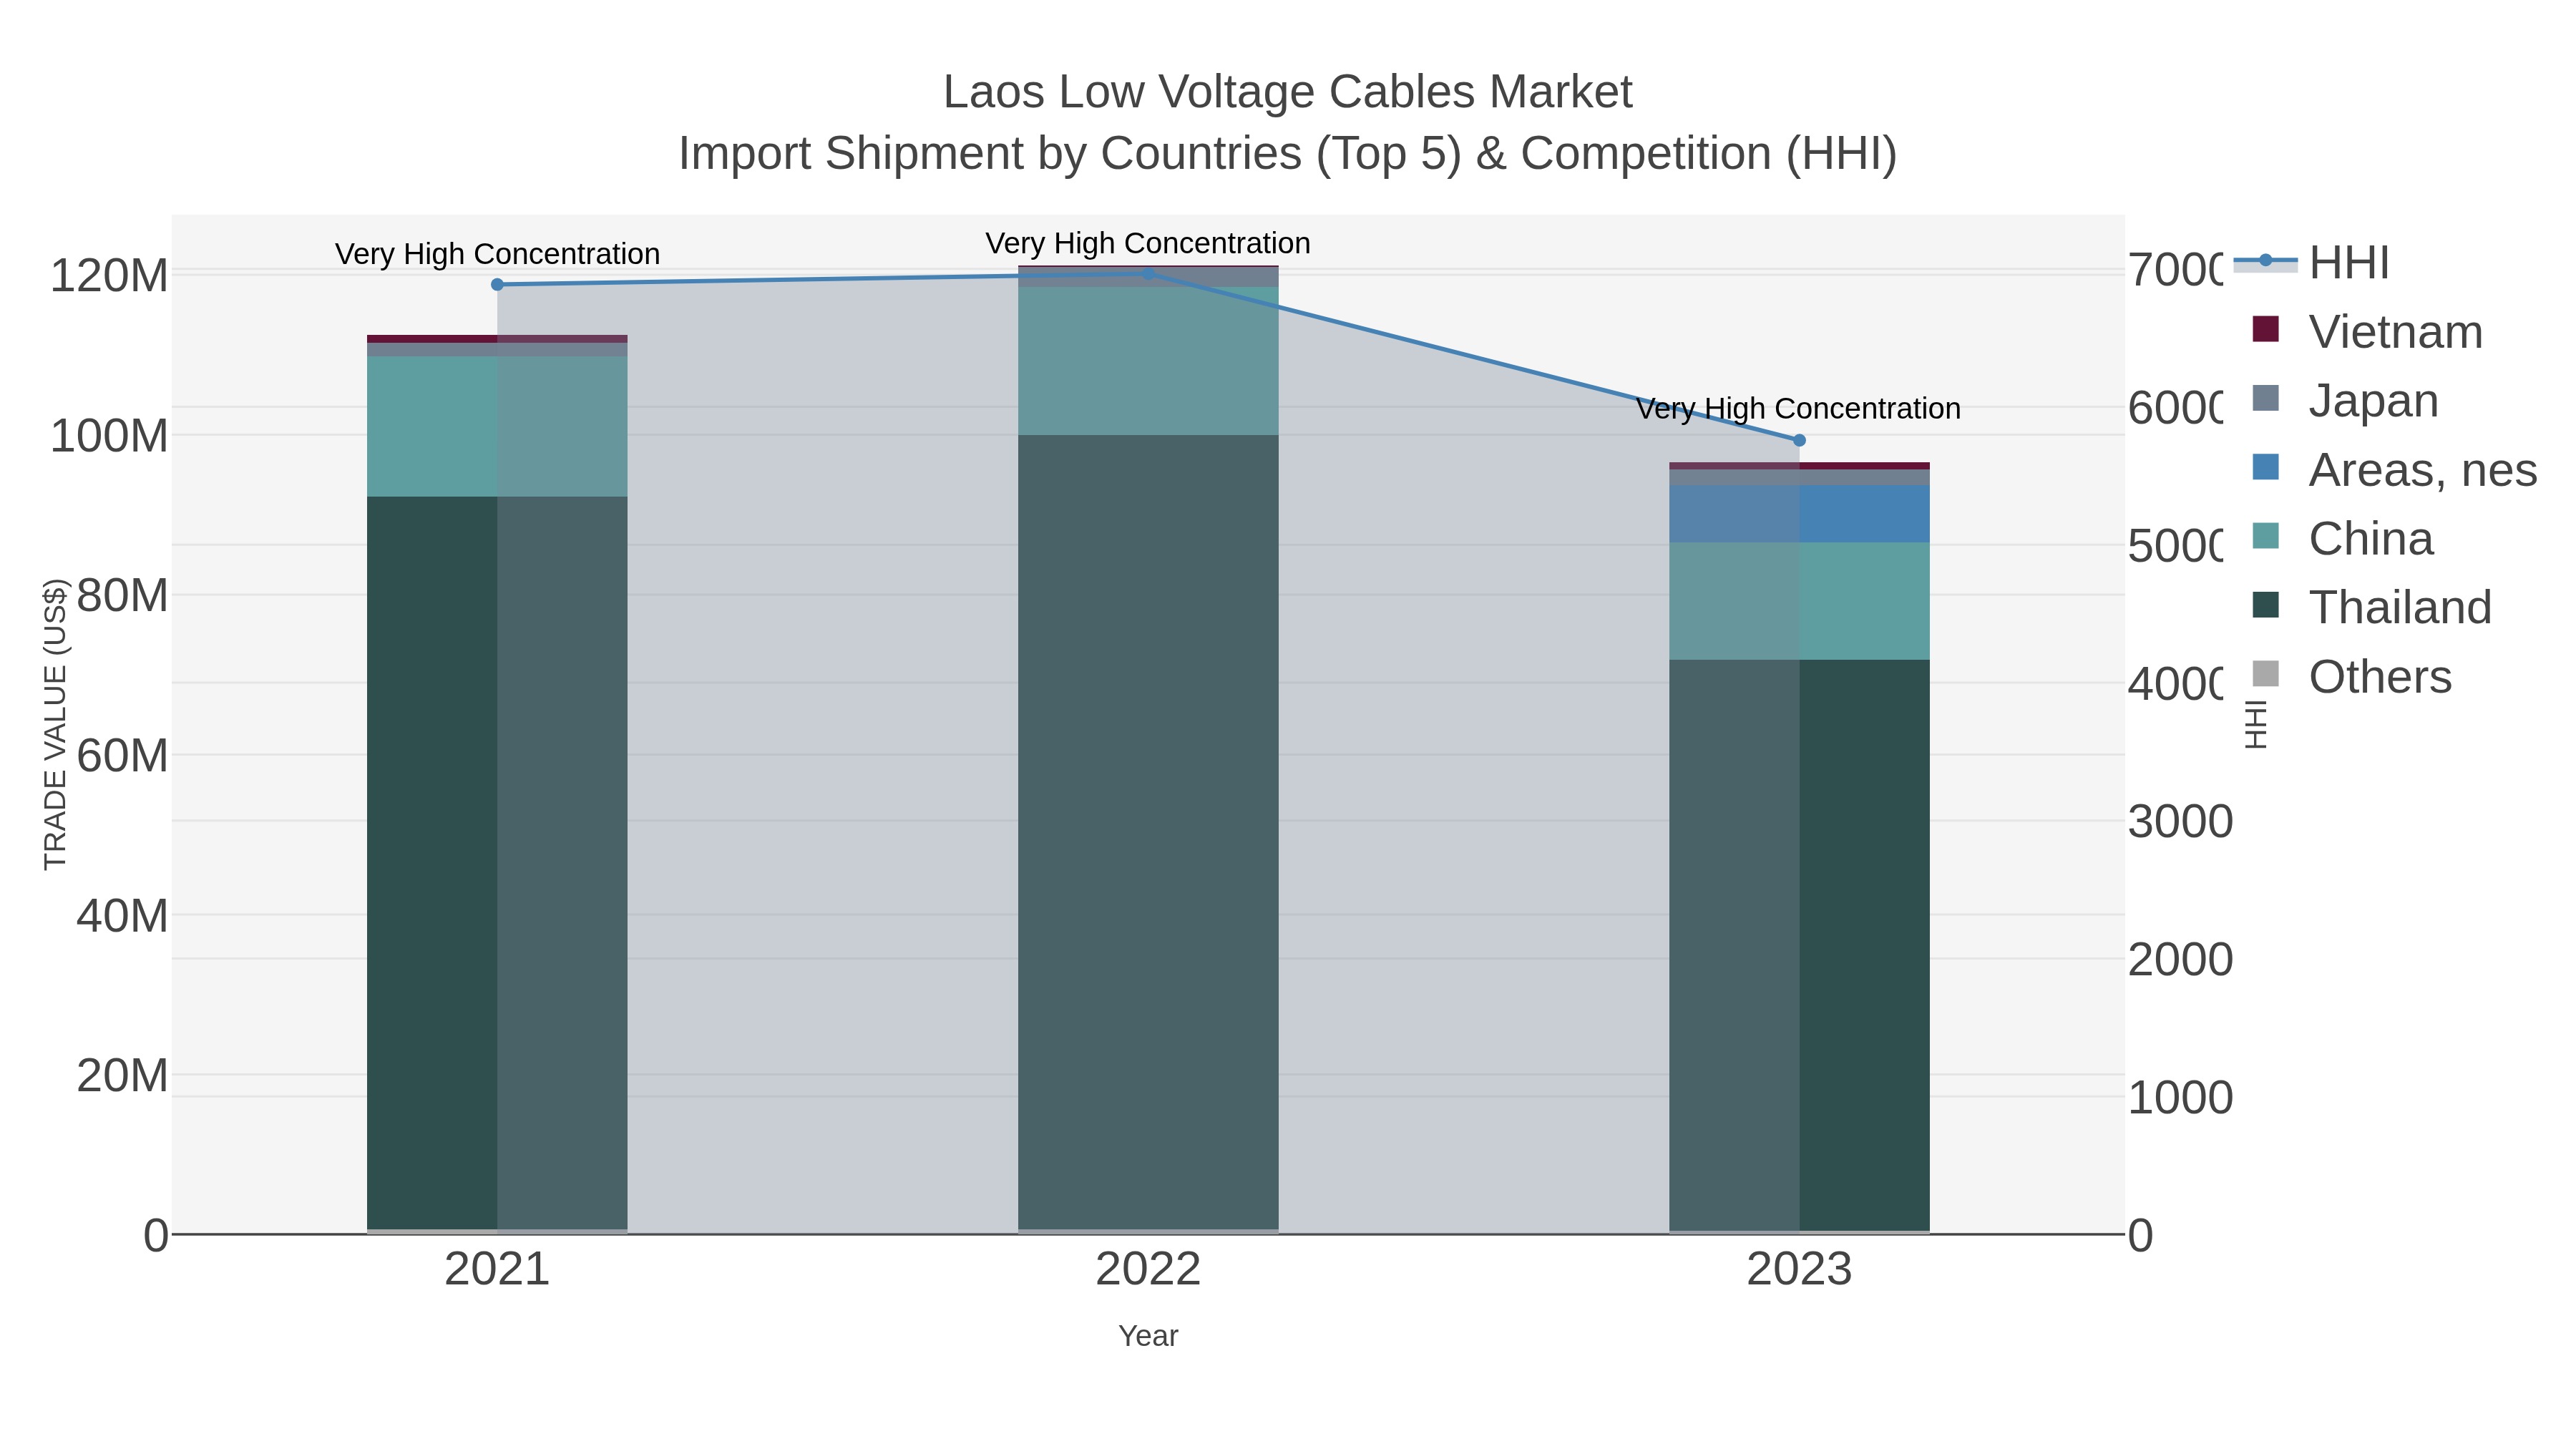The width and height of the screenshot is (2576, 1449).
Task: Toggle the Thailand legend label
Action: click(2400, 608)
